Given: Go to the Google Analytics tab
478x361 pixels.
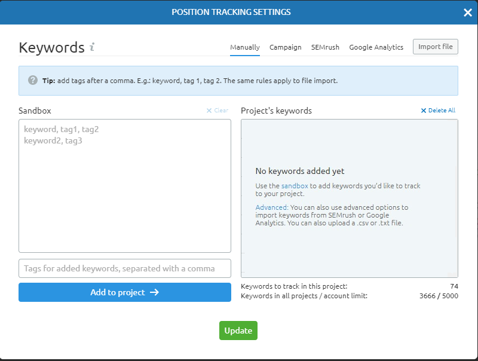Looking at the screenshot, I should (x=376, y=47).
